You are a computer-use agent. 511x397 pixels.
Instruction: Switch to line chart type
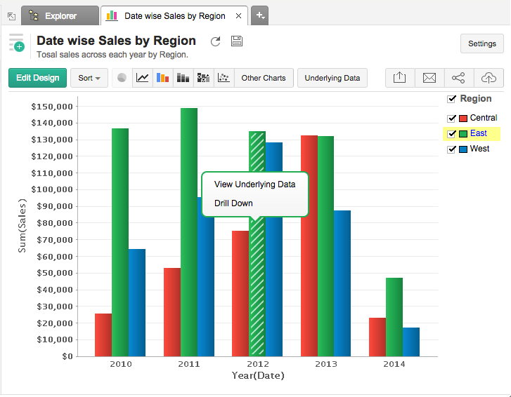(142, 78)
